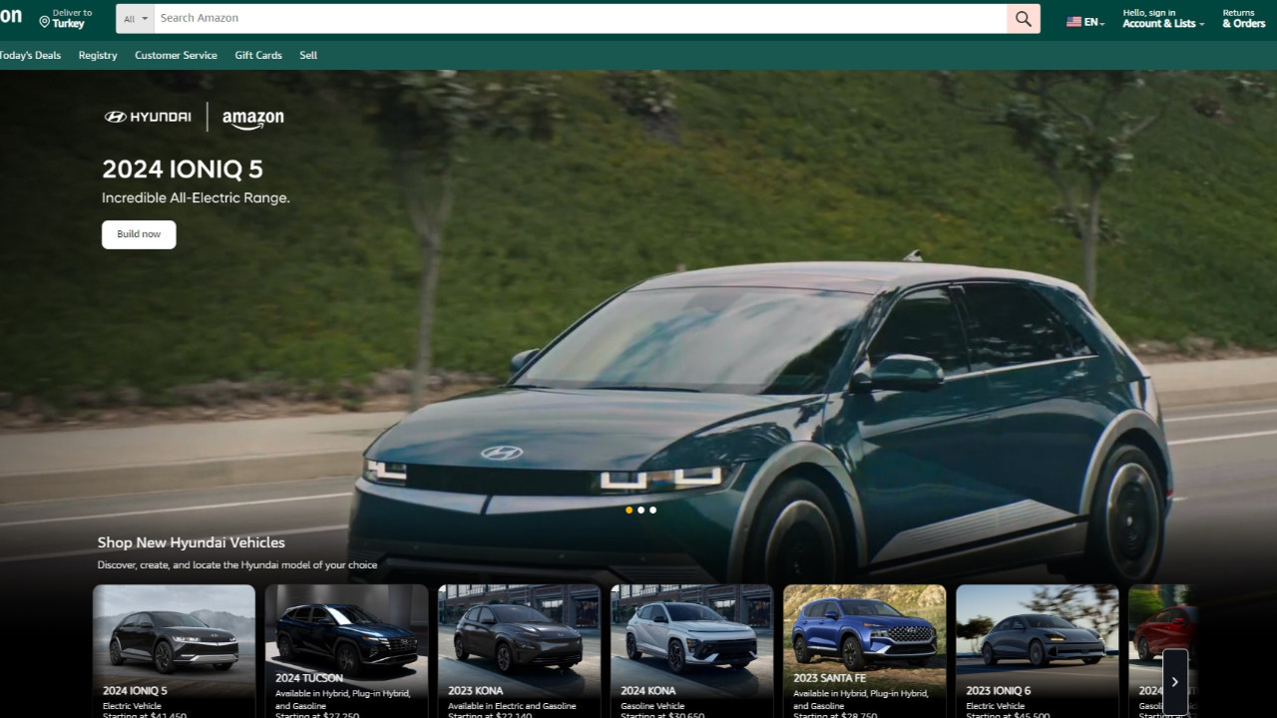Open the 2023 SANTA FE vehicle card
The width and height of the screenshot is (1277, 718).
pyautogui.click(x=864, y=638)
